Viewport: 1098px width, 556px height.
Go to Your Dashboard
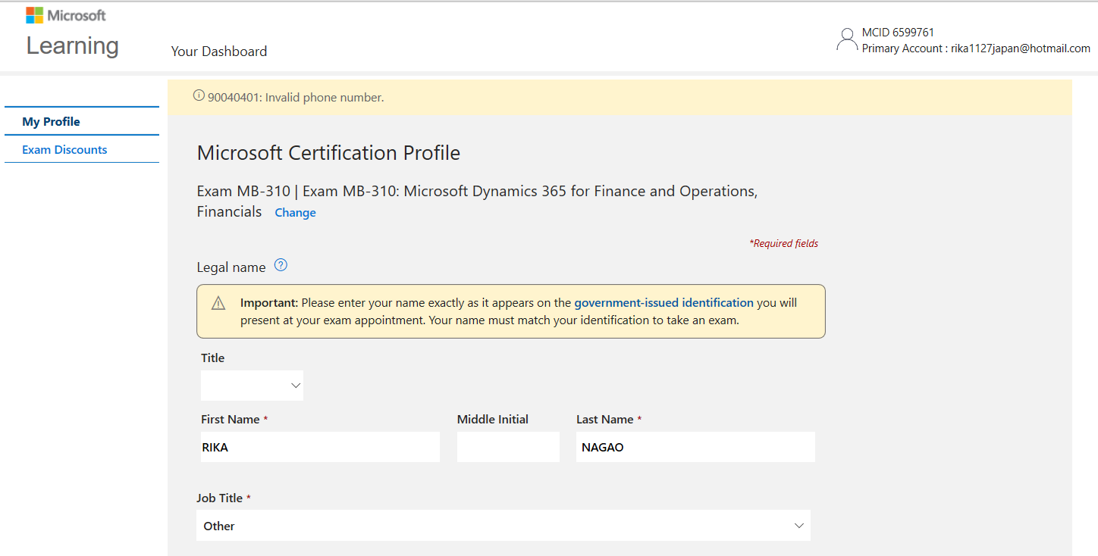point(219,52)
